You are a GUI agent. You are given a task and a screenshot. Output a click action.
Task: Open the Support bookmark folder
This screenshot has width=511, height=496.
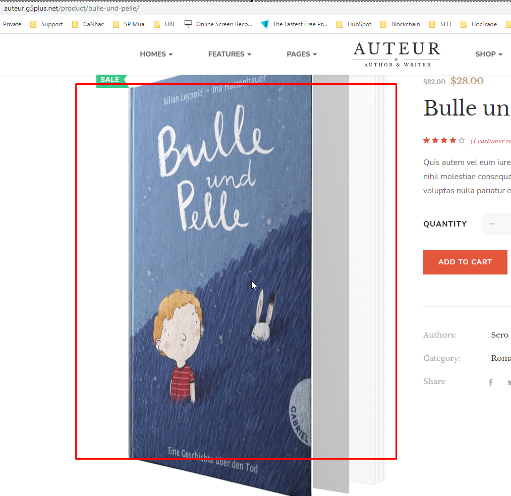(x=46, y=24)
